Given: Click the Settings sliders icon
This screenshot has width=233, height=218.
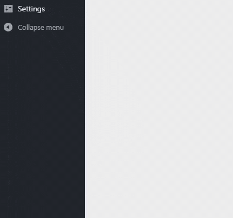Looking at the screenshot, I should [x=8, y=9].
